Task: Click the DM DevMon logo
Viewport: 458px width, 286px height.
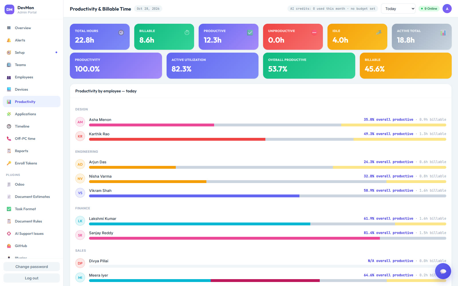Action: [9, 9]
